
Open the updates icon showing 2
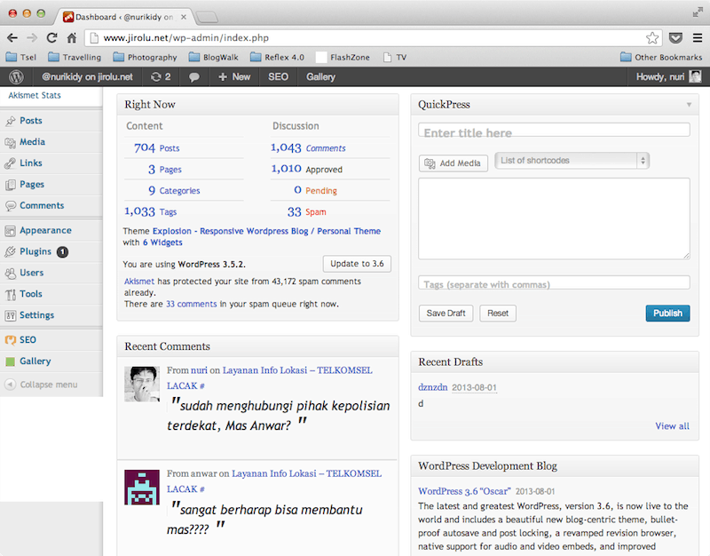point(161,77)
